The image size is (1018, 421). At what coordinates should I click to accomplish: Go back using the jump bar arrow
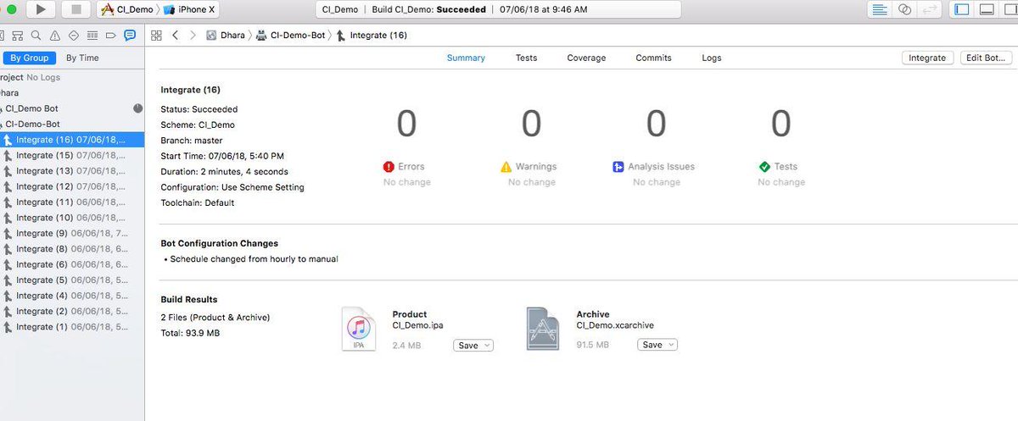pyautogui.click(x=175, y=36)
